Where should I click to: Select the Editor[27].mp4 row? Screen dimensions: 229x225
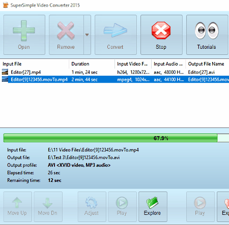click(x=114, y=72)
